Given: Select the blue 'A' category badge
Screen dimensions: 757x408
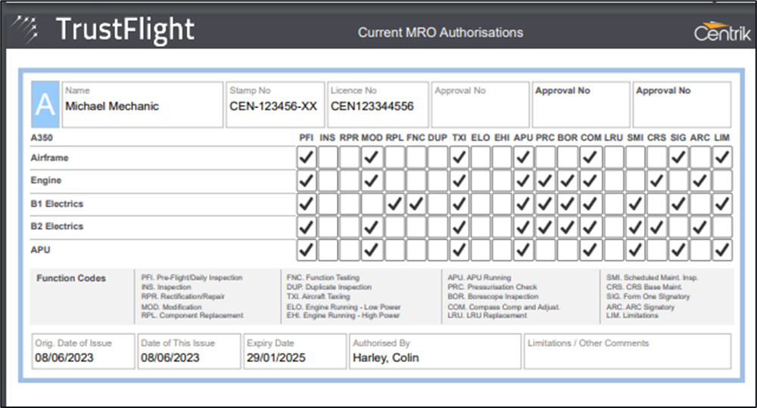Looking at the screenshot, I should click(x=45, y=105).
